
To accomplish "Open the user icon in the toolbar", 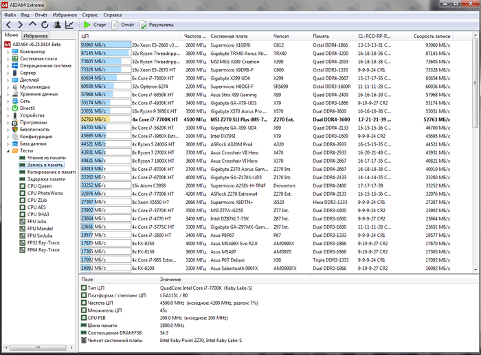I will click(x=57, y=25).
